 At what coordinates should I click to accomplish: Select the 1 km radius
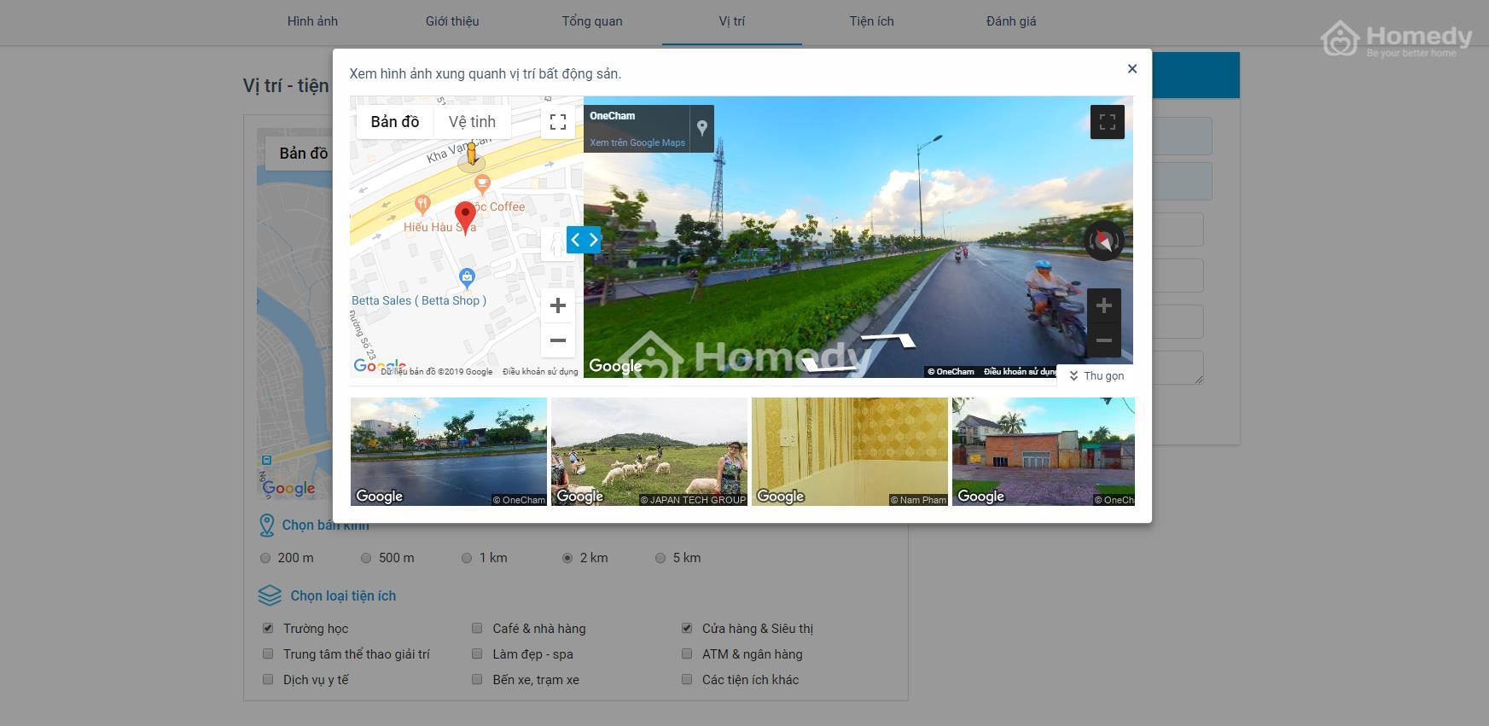pos(467,558)
